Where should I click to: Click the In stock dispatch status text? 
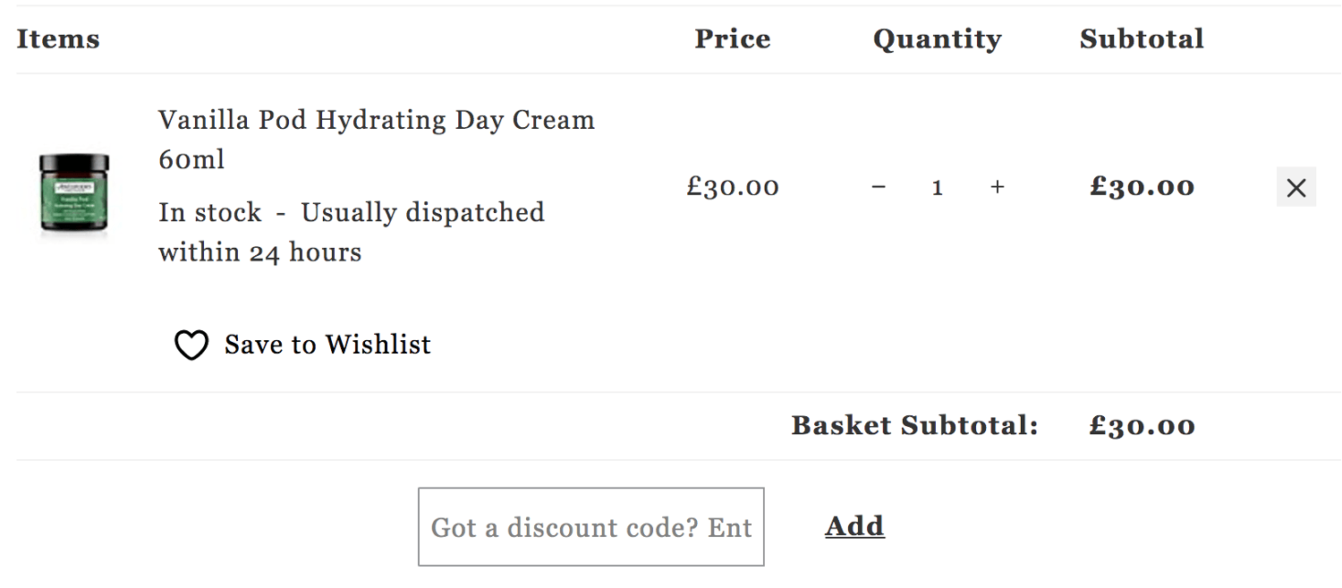(x=352, y=232)
